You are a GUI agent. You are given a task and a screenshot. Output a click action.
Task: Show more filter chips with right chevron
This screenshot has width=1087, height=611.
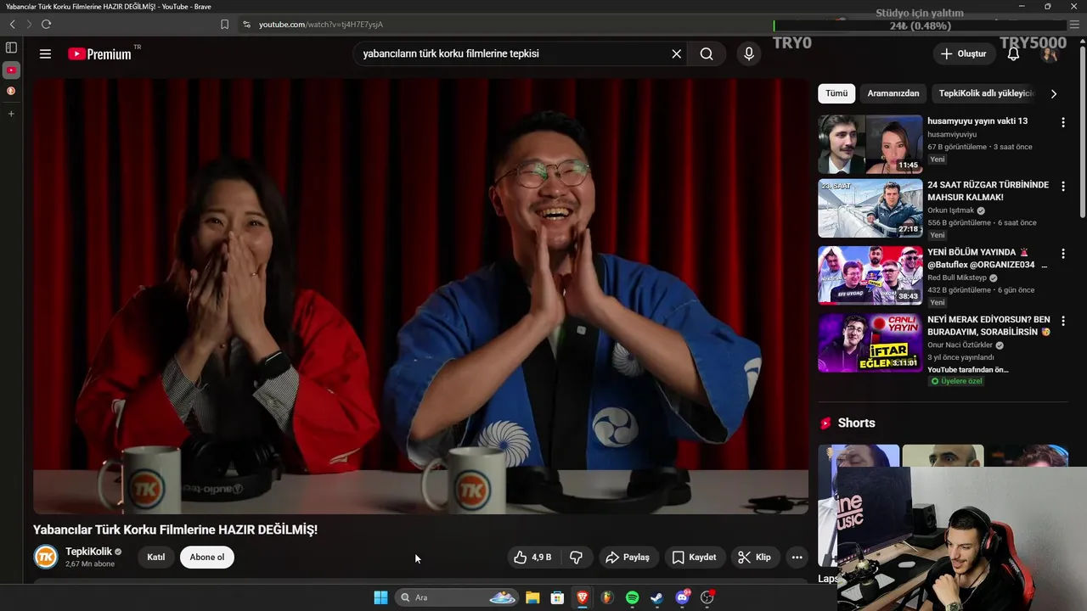click(x=1054, y=93)
